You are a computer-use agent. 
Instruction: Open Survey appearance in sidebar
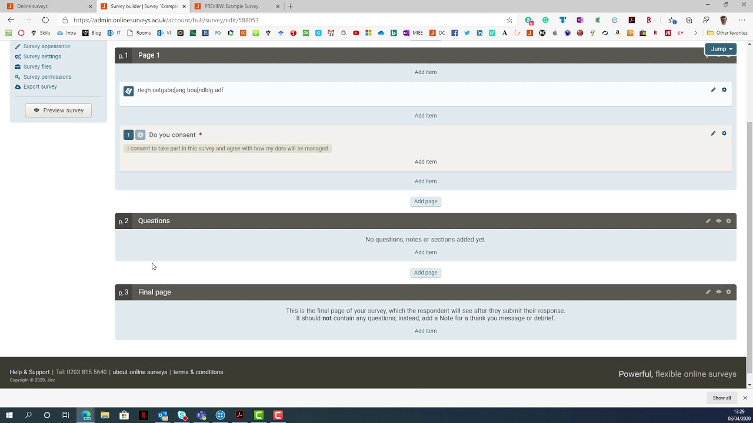(46, 46)
